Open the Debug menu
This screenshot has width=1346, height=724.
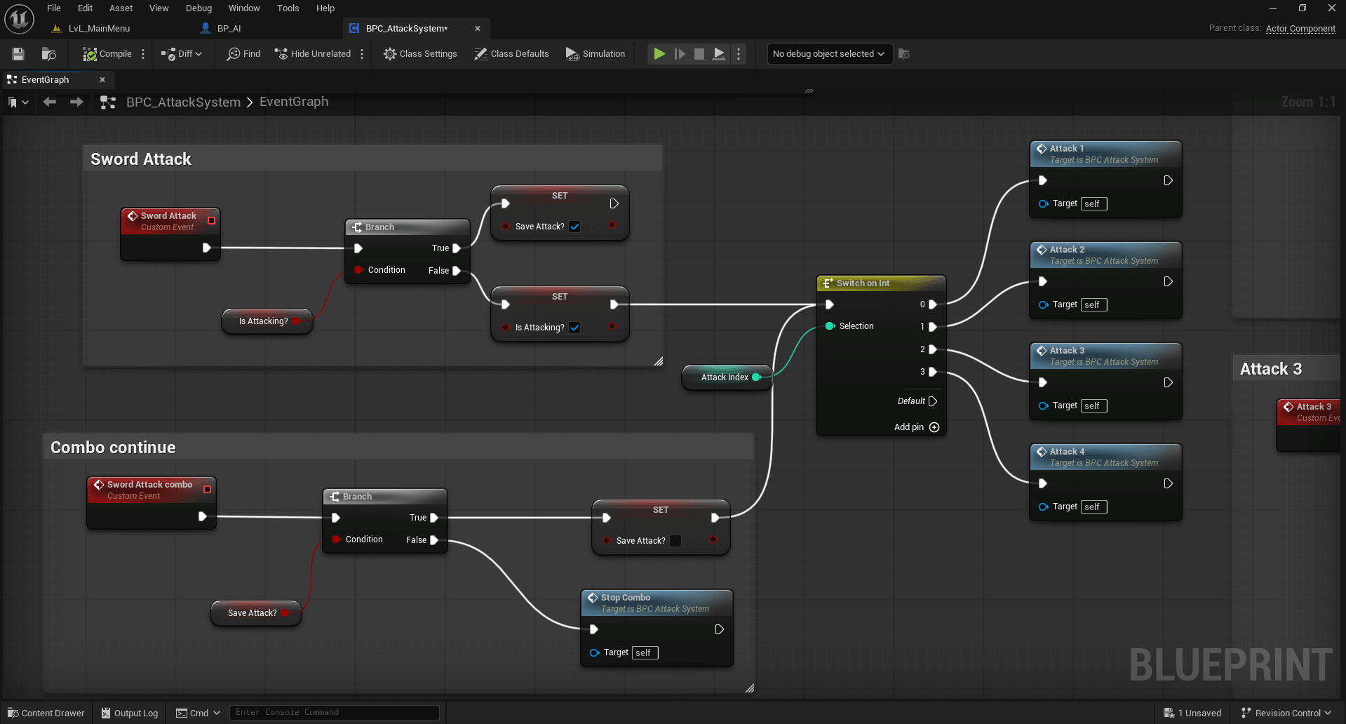click(198, 8)
